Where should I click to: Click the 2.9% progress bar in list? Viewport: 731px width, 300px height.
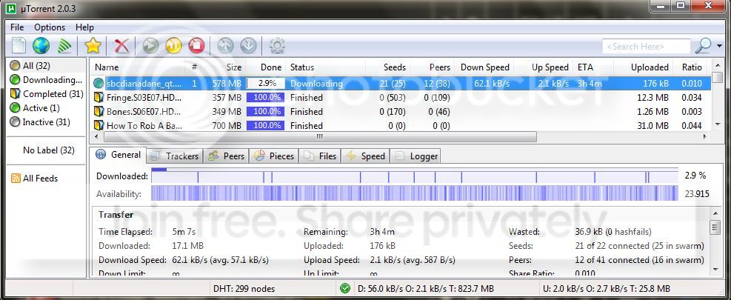pos(265,84)
